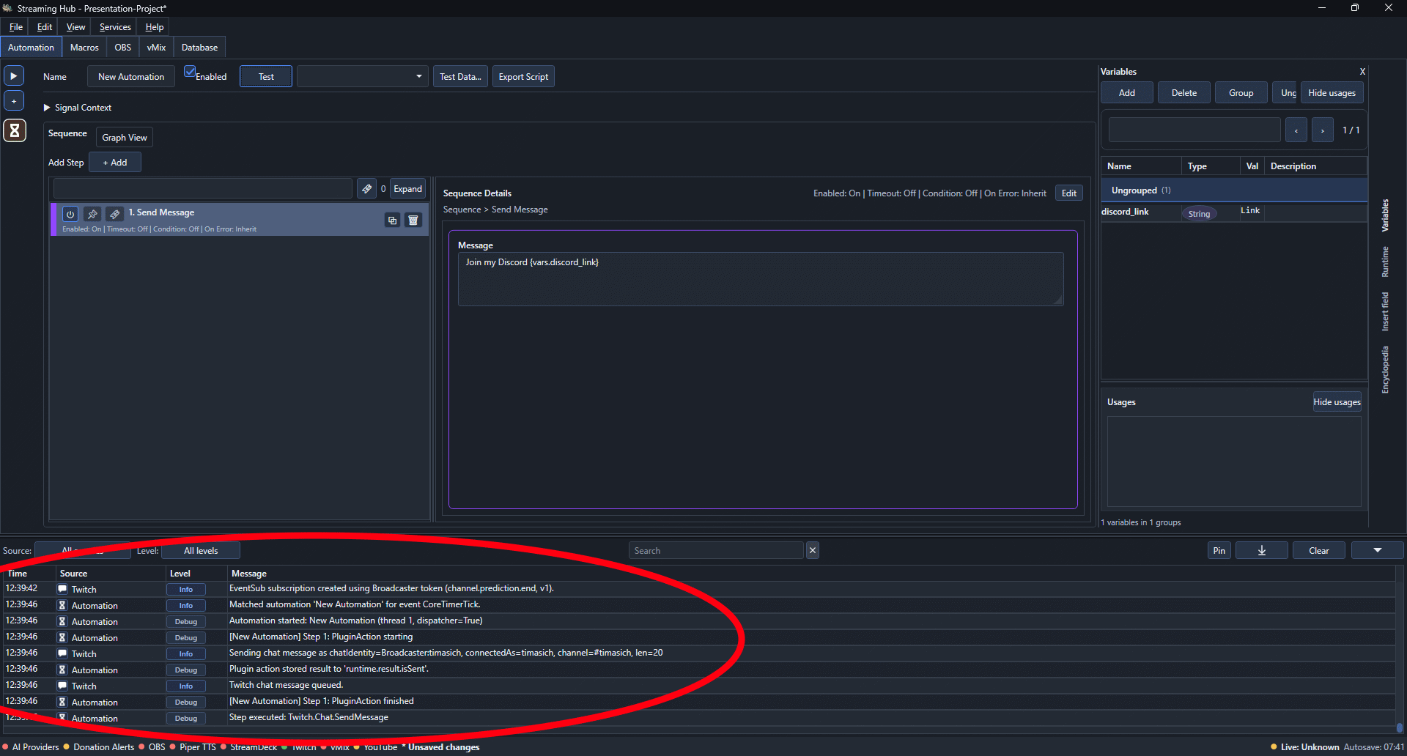This screenshot has width=1407, height=756.
Task: Collapse the Ungrouped variables group
Action: [1234, 190]
